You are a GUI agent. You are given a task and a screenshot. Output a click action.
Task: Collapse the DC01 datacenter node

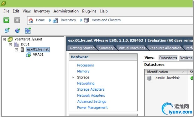pos(10,45)
